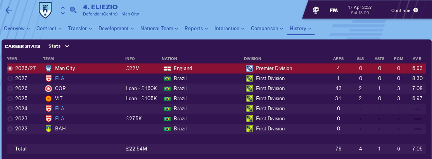Select the 2026 COR season radio button
Viewport: 432px width, 159px height.
click(x=10, y=89)
